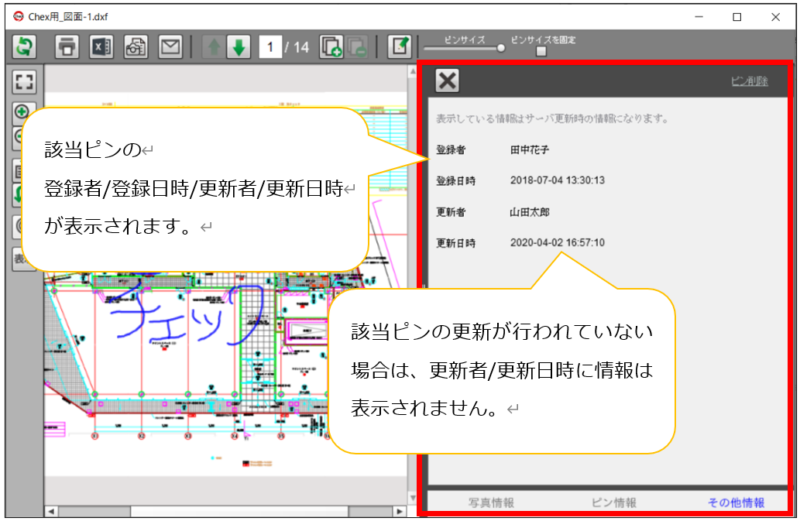Click the vertical scrollbar down arrow
800x521 pixels.
coord(412,498)
